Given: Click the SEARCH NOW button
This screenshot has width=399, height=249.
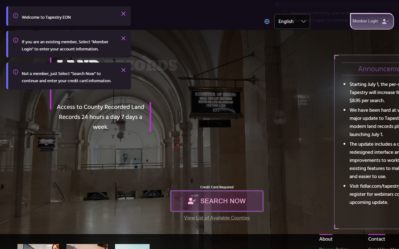Looking at the screenshot, I should click(217, 201).
